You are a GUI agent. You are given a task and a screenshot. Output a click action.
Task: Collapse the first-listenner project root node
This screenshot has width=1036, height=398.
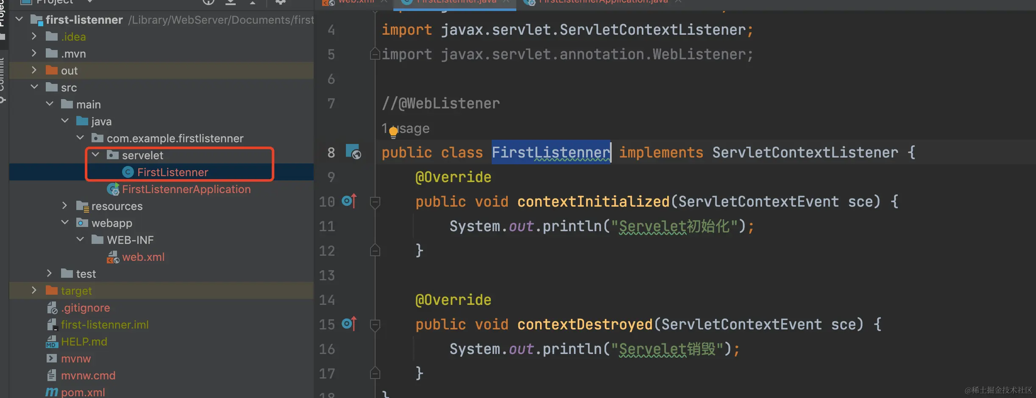[19, 19]
